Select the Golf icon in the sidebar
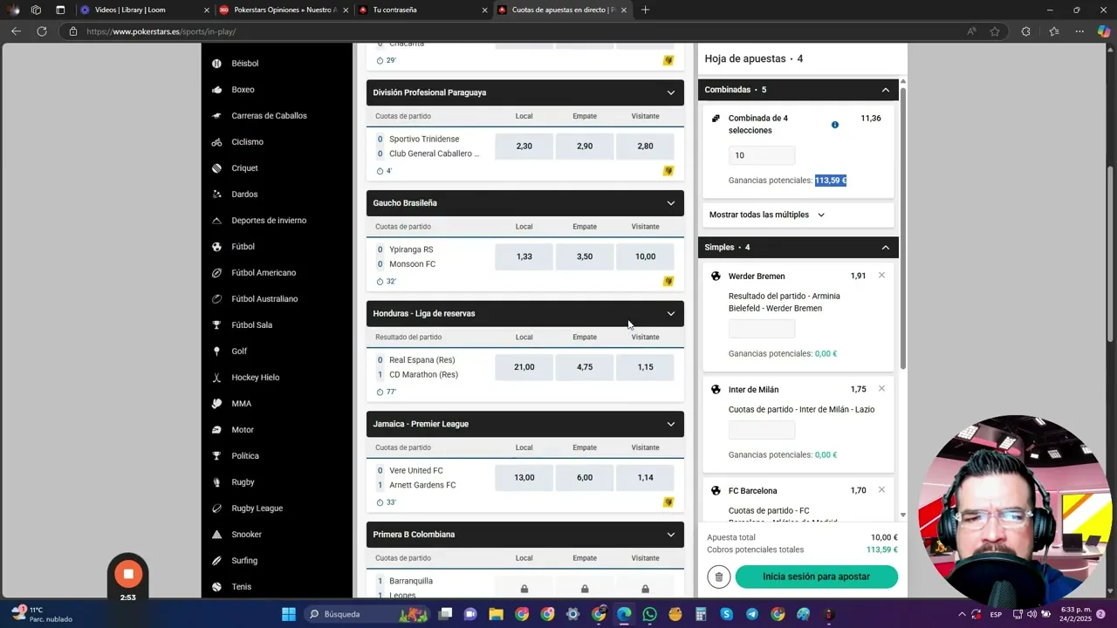This screenshot has height=628, width=1117. pyautogui.click(x=216, y=352)
